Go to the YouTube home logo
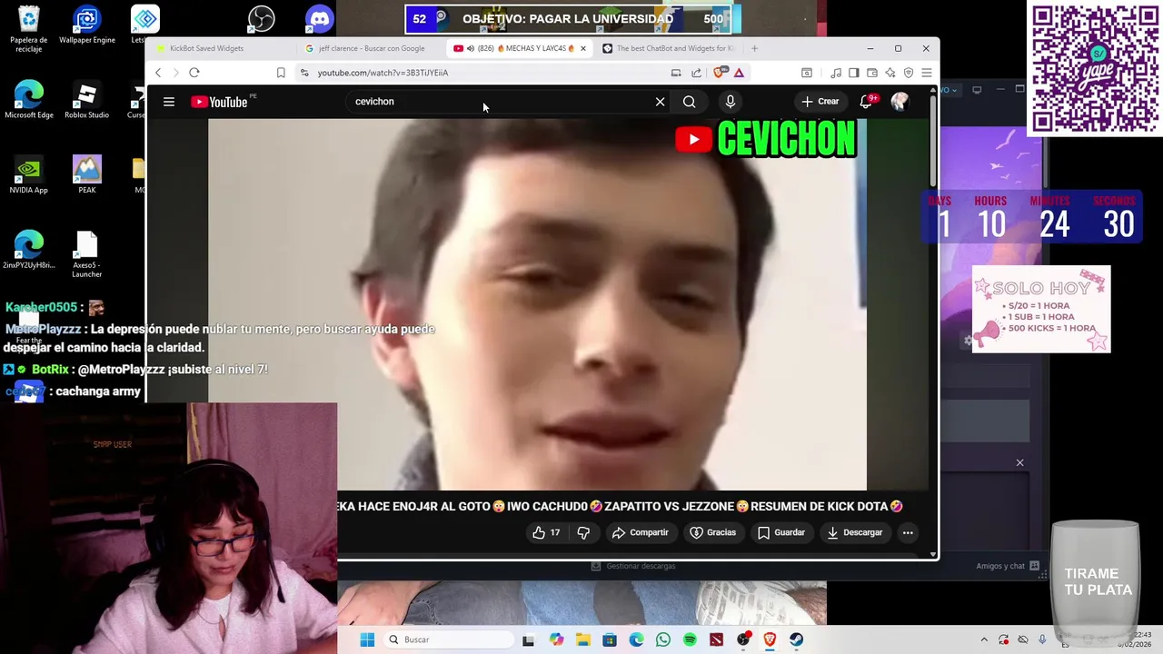The image size is (1163, 654). [219, 102]
